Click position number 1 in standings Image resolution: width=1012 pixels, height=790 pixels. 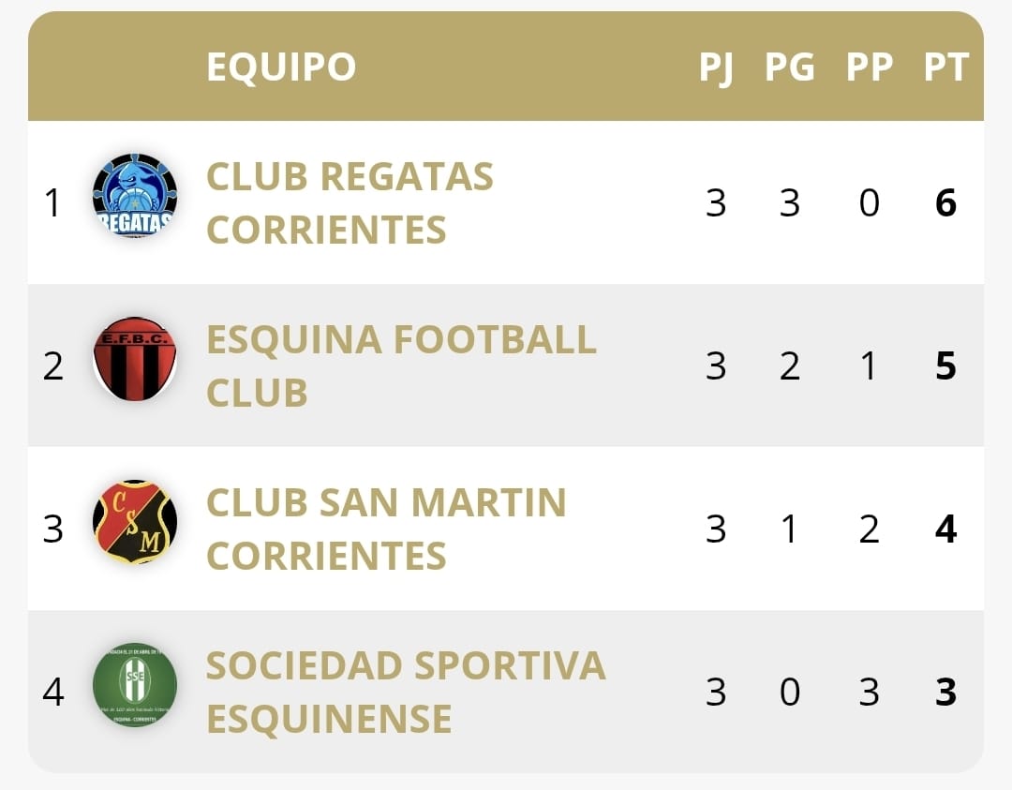(53, 202)
